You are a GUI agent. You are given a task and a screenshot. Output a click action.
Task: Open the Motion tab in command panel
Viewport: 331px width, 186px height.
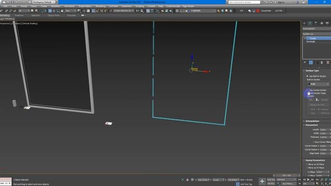coord(322,23)
